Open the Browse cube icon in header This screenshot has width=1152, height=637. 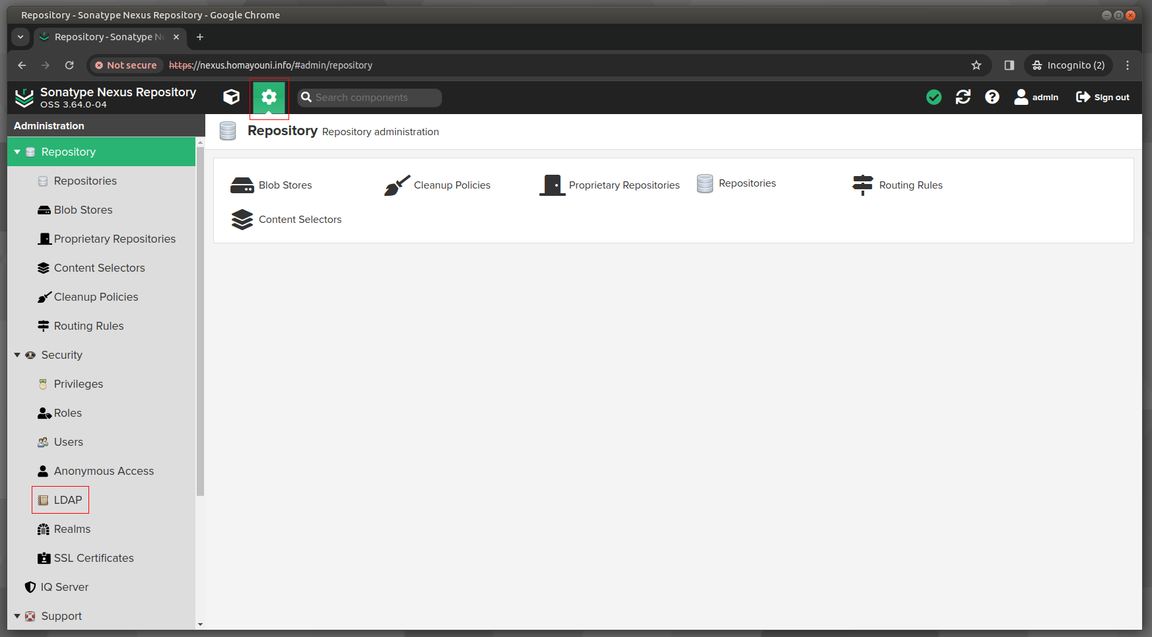click(231, 97)
